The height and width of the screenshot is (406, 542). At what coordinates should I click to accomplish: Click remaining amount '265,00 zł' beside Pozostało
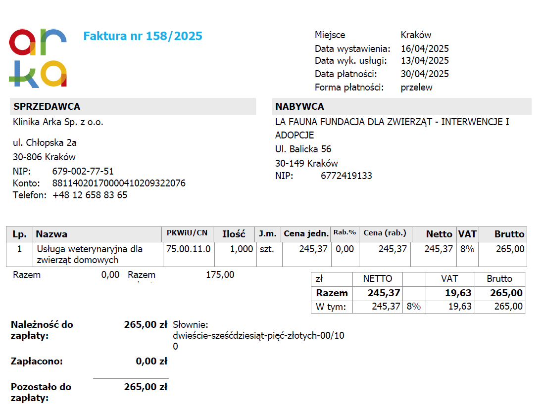[x=146, y=387]
